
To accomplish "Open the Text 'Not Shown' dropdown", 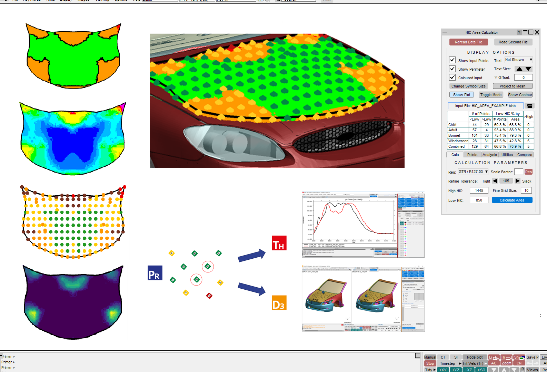I will pos(519,60).
